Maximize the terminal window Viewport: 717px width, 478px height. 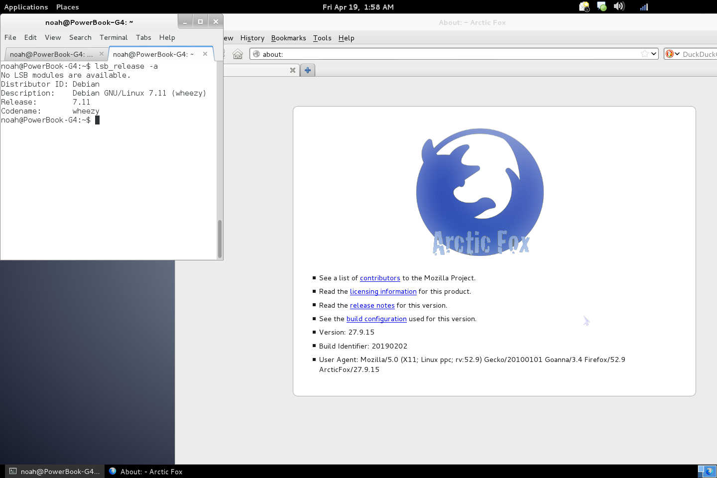pos(200,21)
